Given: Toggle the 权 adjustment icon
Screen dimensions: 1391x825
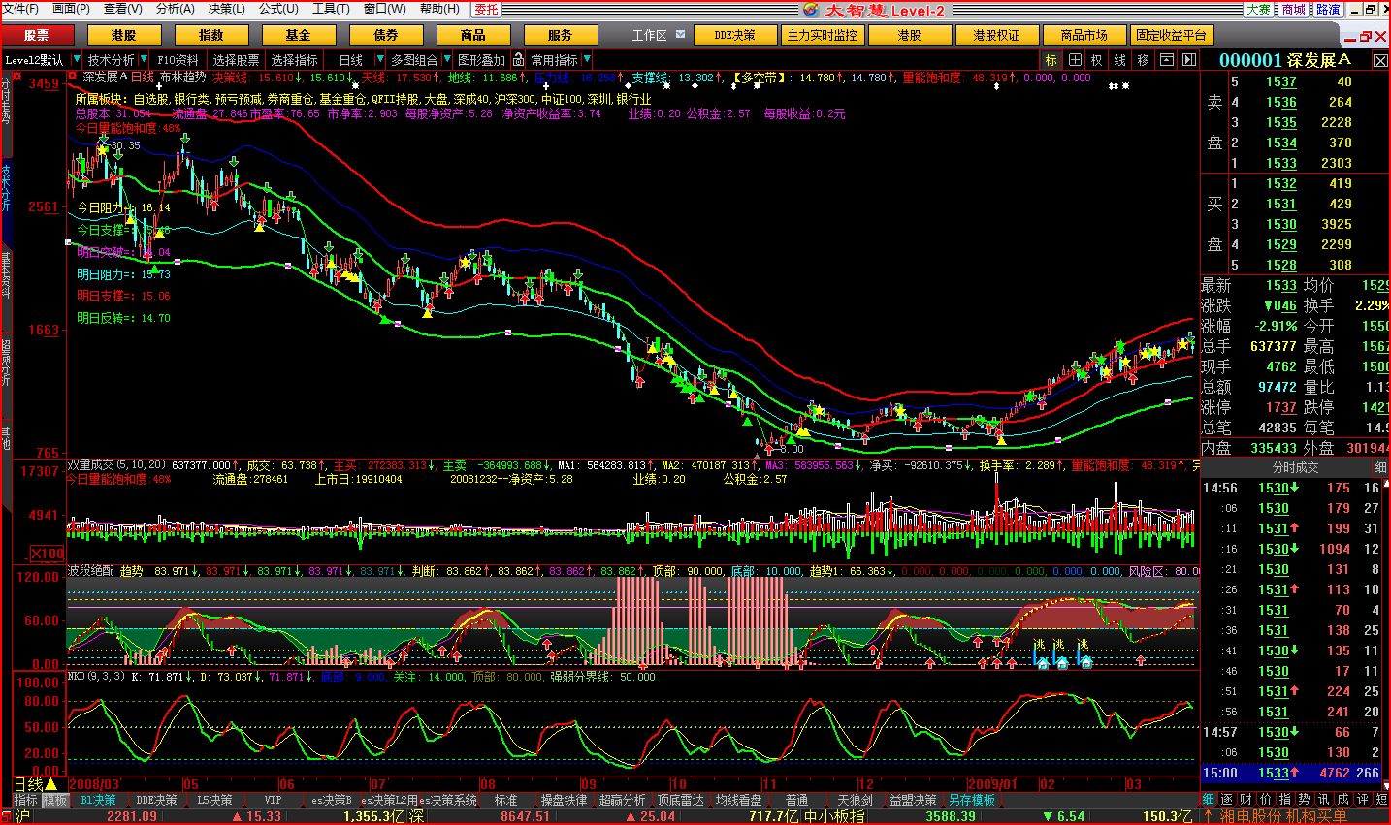Looking at the screenshot, I should [x=1097, y=60].
